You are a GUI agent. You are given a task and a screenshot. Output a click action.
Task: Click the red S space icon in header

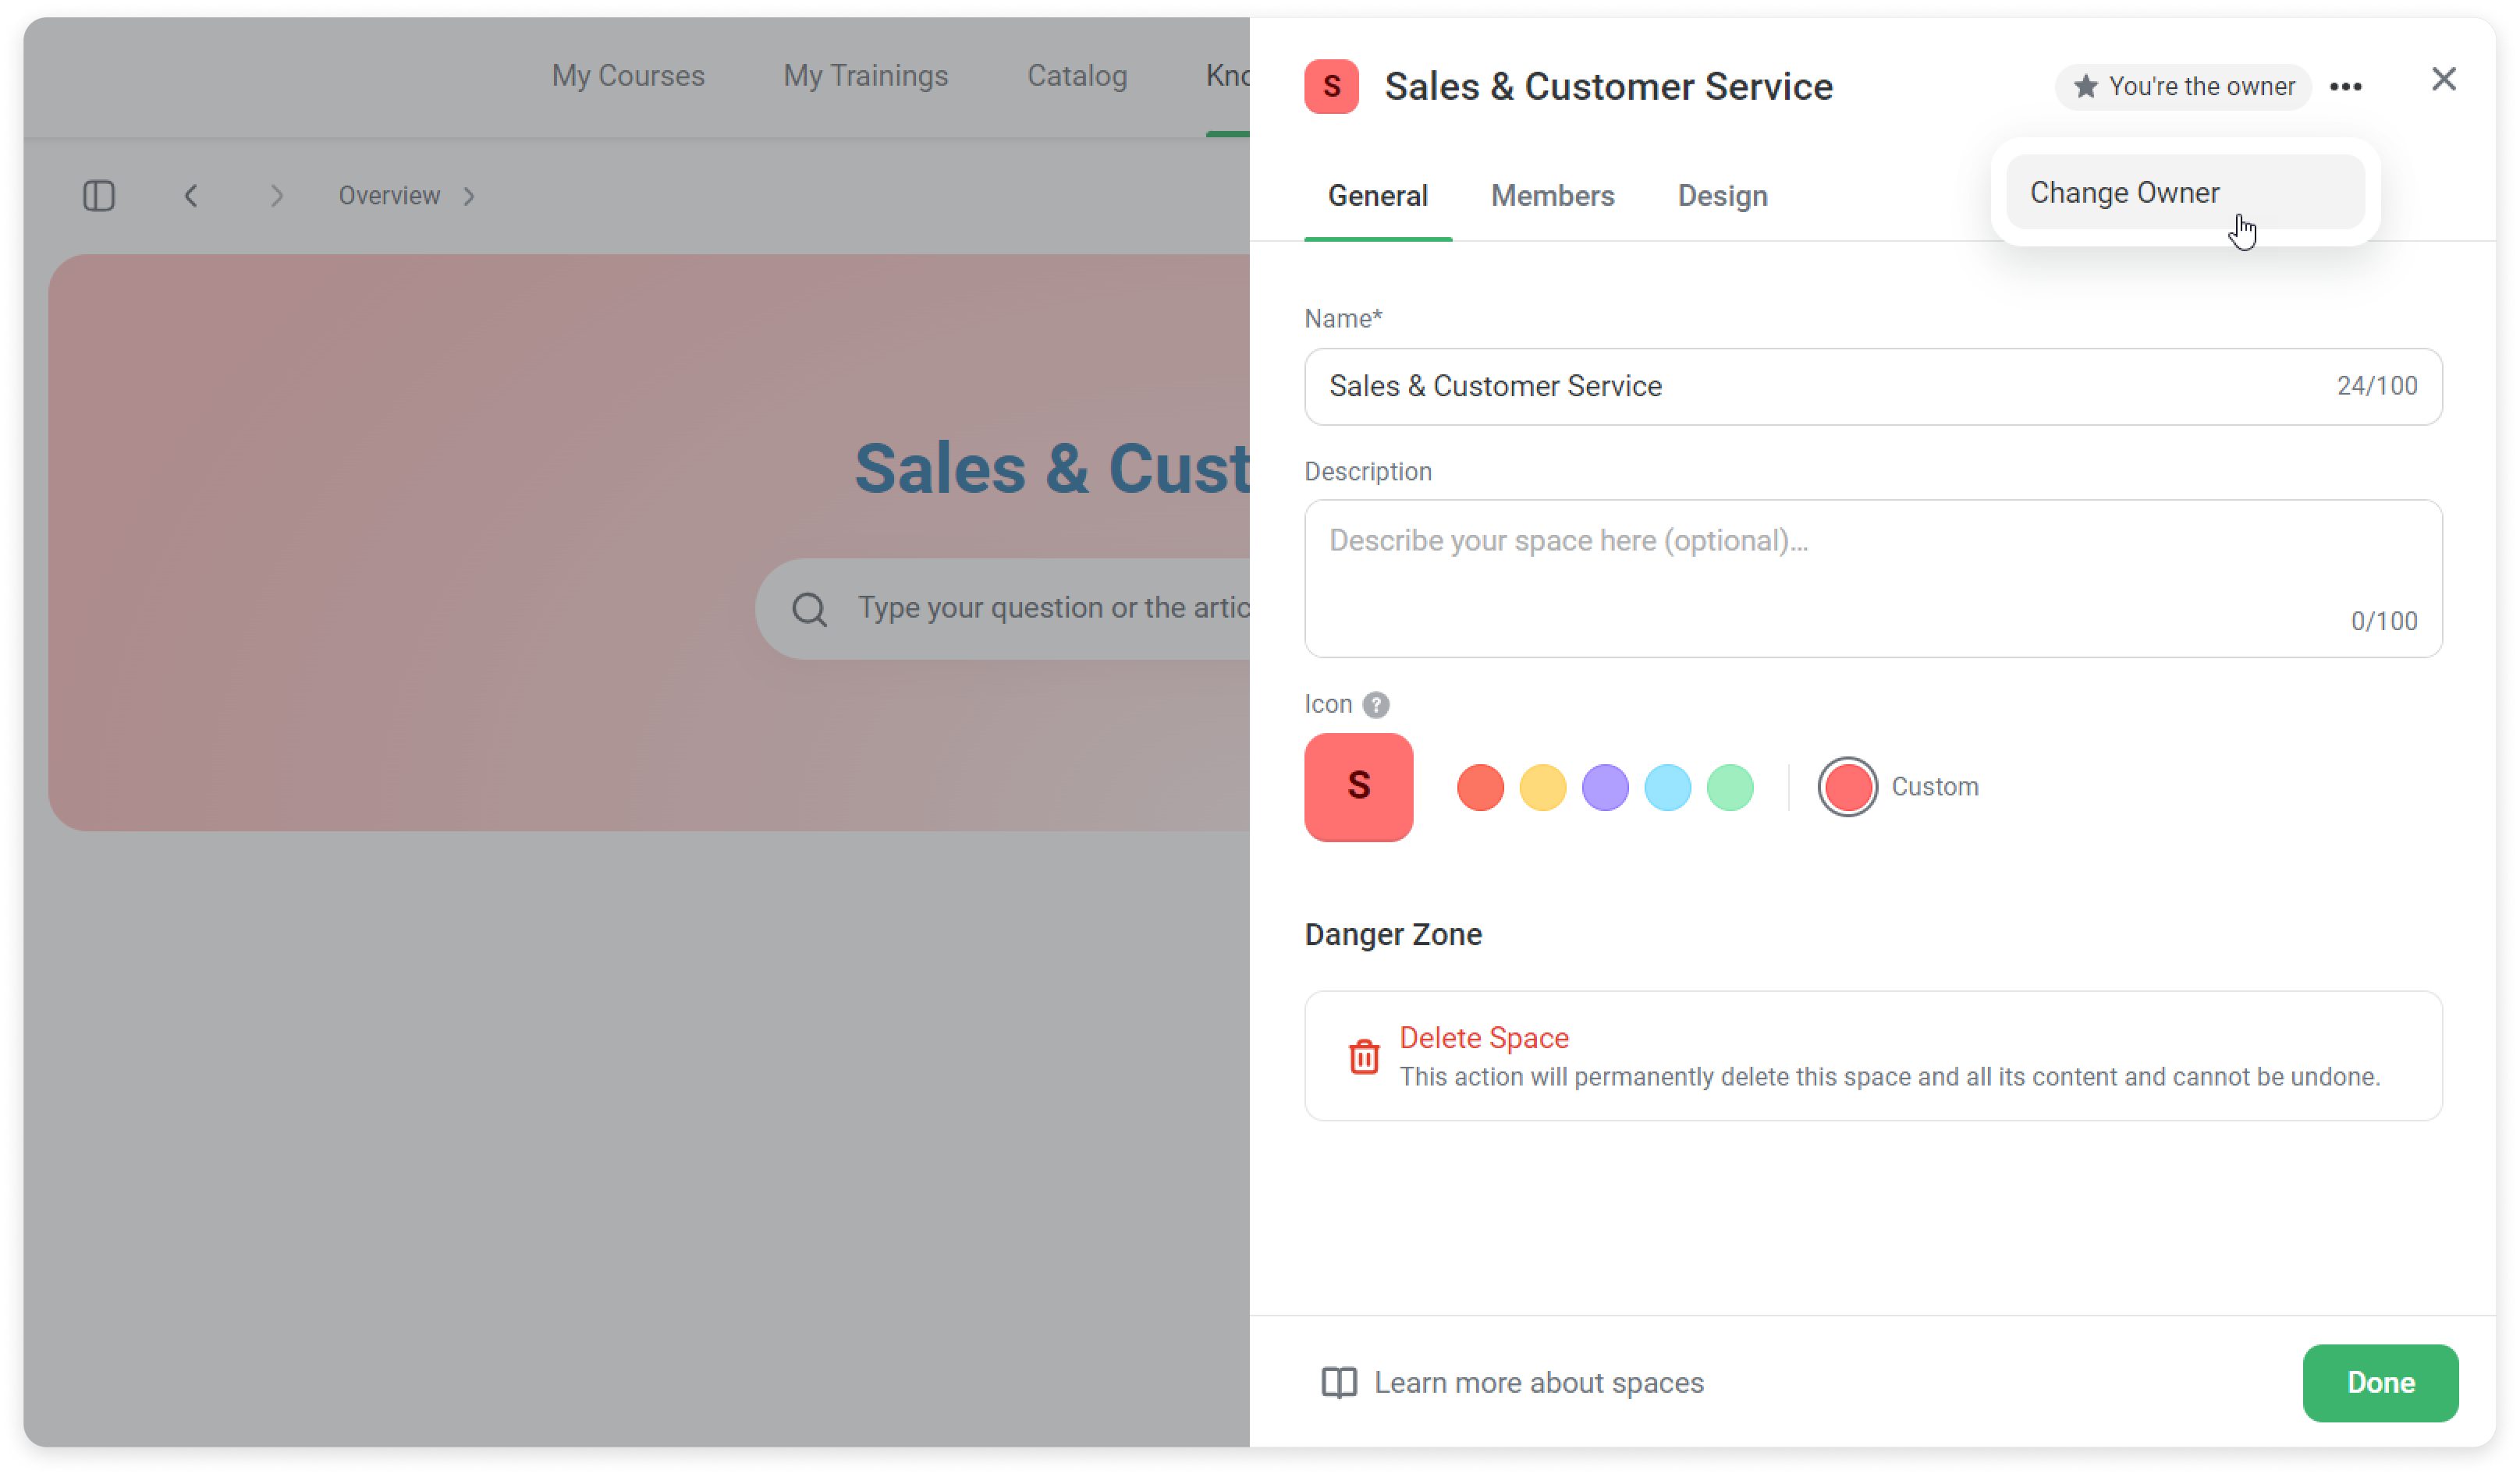(x=1331, y=87)
